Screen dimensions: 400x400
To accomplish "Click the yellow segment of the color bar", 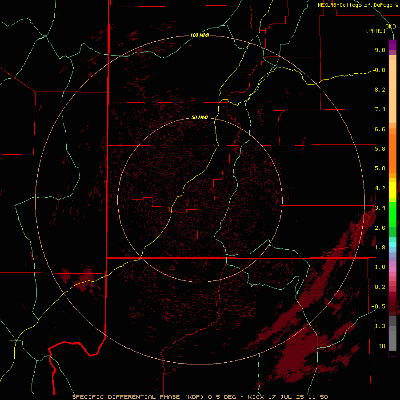I will pyautogui.click(x=392, y=190).
